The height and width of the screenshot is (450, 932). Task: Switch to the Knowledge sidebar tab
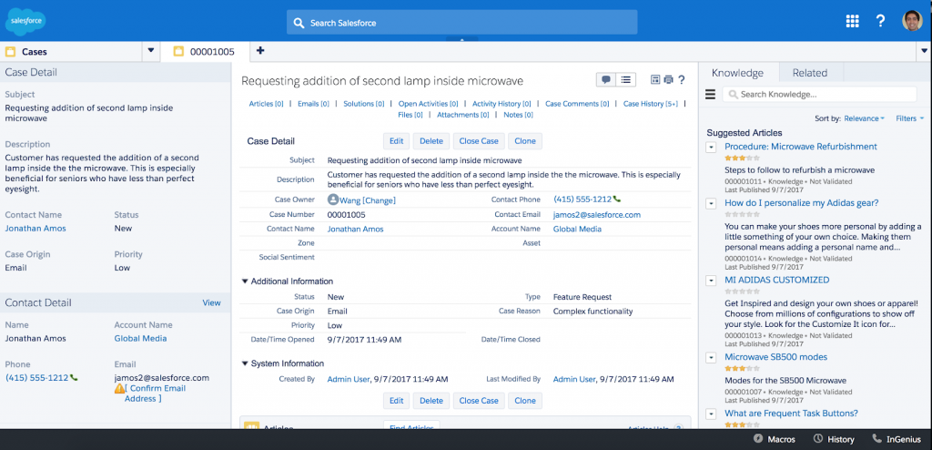click(737, 73)
